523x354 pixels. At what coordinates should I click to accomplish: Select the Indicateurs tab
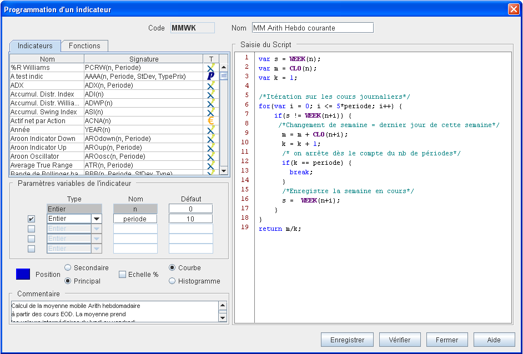(35, 46)
